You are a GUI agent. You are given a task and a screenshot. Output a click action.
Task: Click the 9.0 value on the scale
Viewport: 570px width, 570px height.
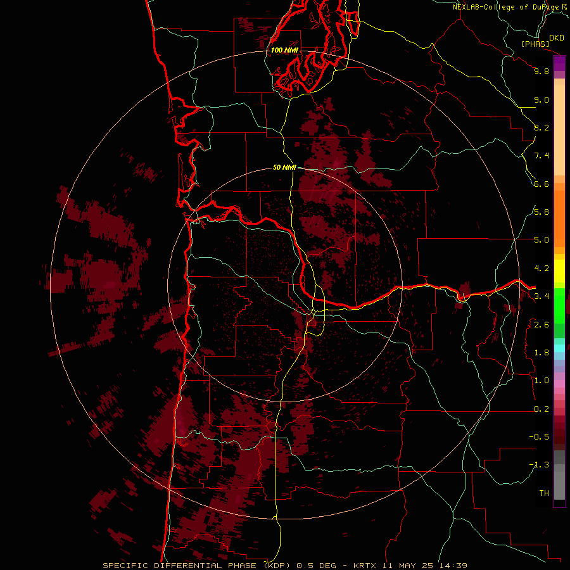[541, 99]
